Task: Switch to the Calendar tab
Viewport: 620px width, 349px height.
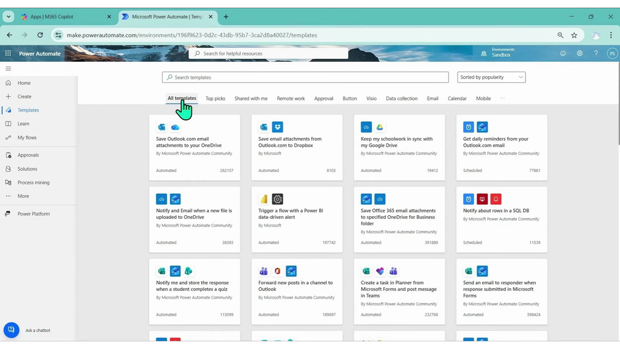Action: 457,99
